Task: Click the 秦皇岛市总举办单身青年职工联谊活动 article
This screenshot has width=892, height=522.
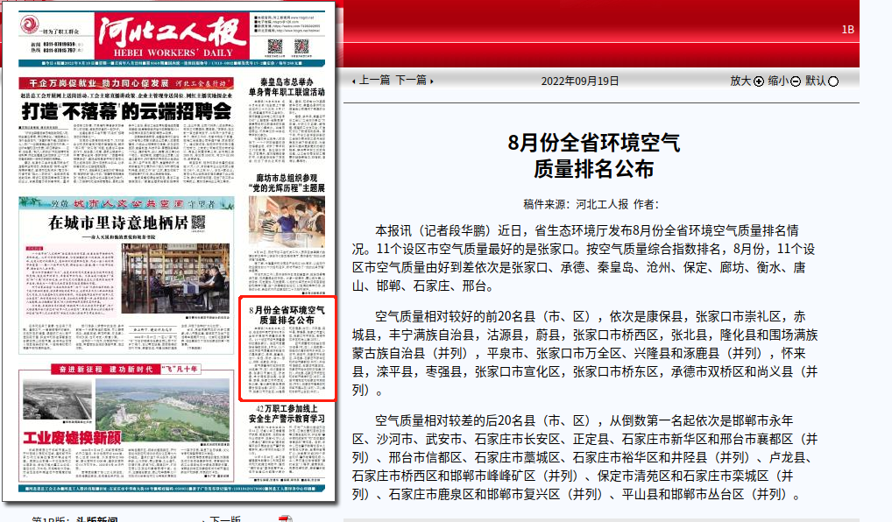Action: coord(287,86)
